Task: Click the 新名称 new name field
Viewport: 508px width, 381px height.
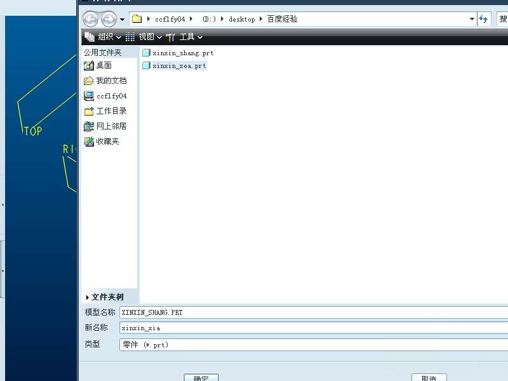Action: (314, 328)
